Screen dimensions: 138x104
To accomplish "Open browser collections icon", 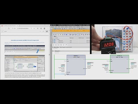I will point(41,28).
